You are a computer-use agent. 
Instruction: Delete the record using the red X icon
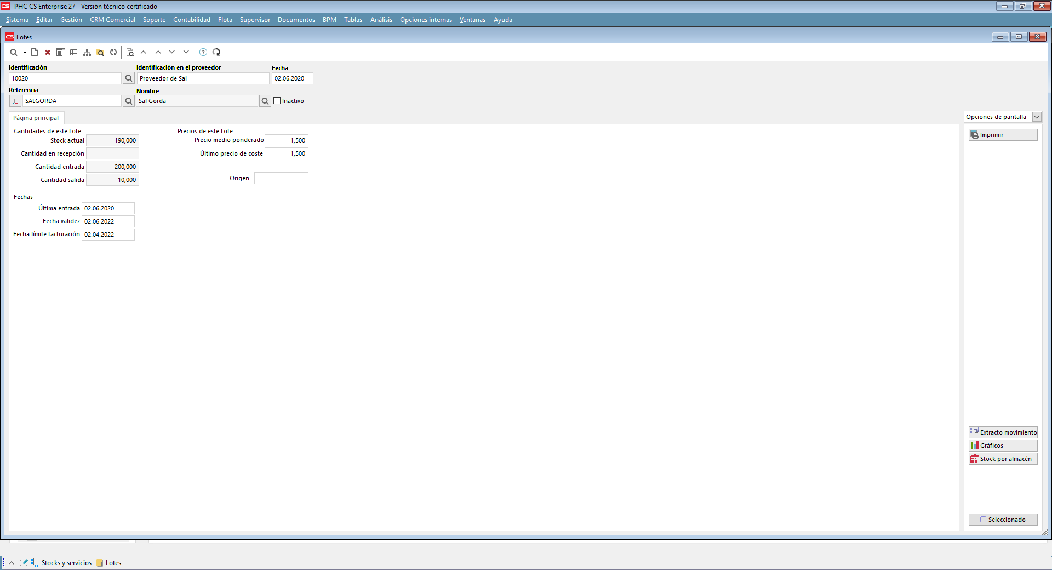pyautogui.click(x=48, y=52)
